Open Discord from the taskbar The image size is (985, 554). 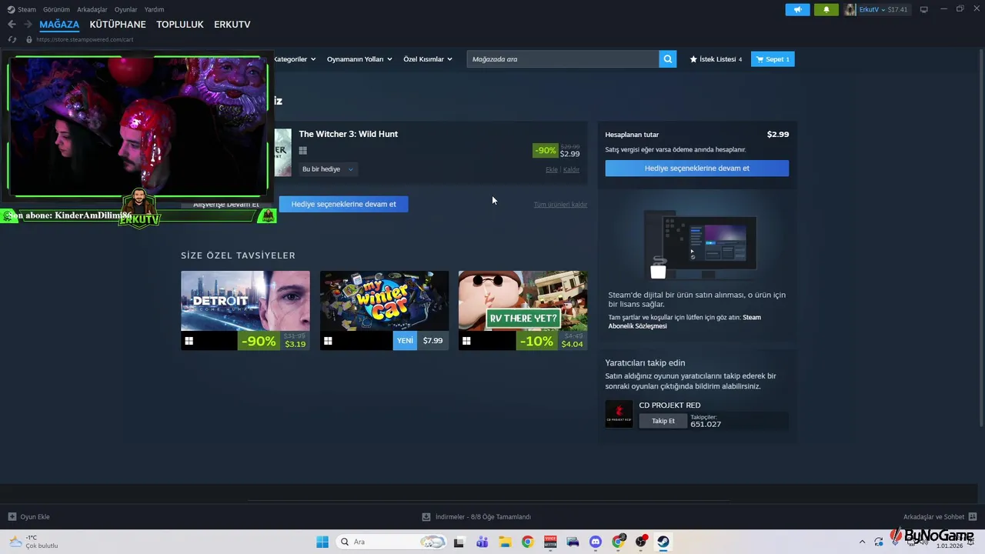click(x=595, y=542)
